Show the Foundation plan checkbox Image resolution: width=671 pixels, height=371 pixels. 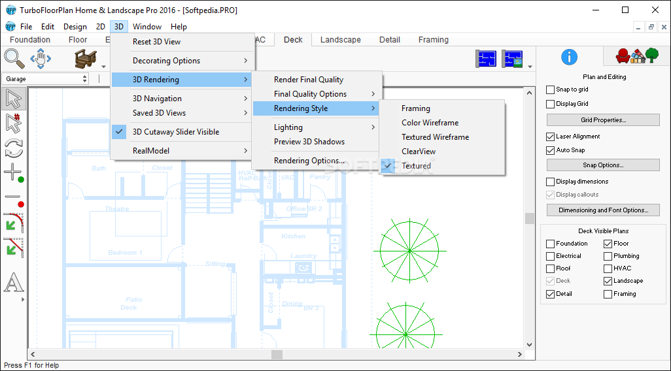coord(550,244)
